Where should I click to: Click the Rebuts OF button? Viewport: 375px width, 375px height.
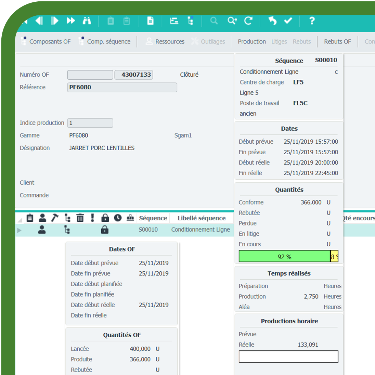[x=337, y=42]
